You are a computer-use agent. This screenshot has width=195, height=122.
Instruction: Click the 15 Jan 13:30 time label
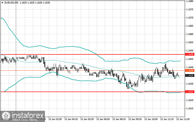point(183,119)
